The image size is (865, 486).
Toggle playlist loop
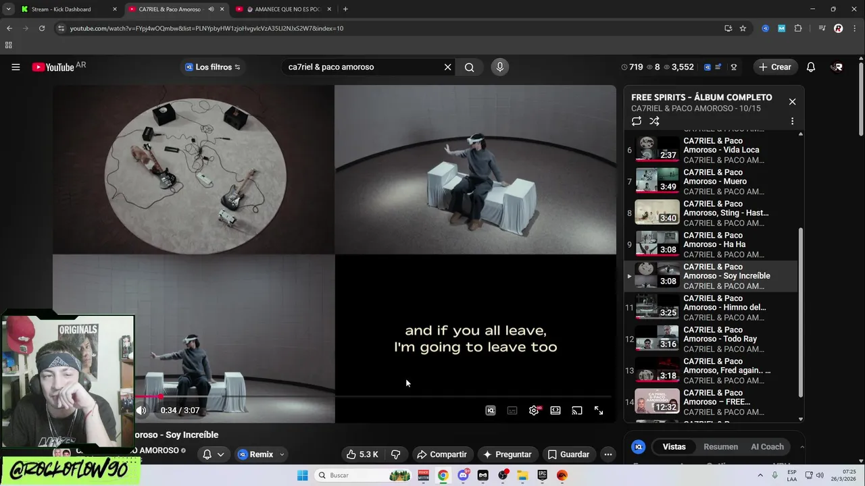[x=637, y=122]
